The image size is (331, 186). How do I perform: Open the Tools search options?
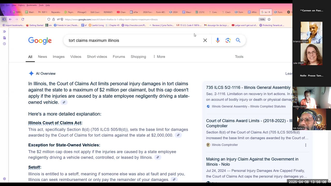pyautogui.click(x=239, y=57)
